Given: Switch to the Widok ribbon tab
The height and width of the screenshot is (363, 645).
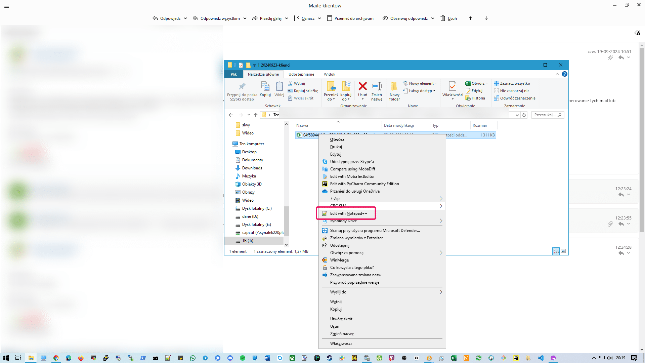Looking at the screenshot, I should pyautogui.click(x=329, y=74).
